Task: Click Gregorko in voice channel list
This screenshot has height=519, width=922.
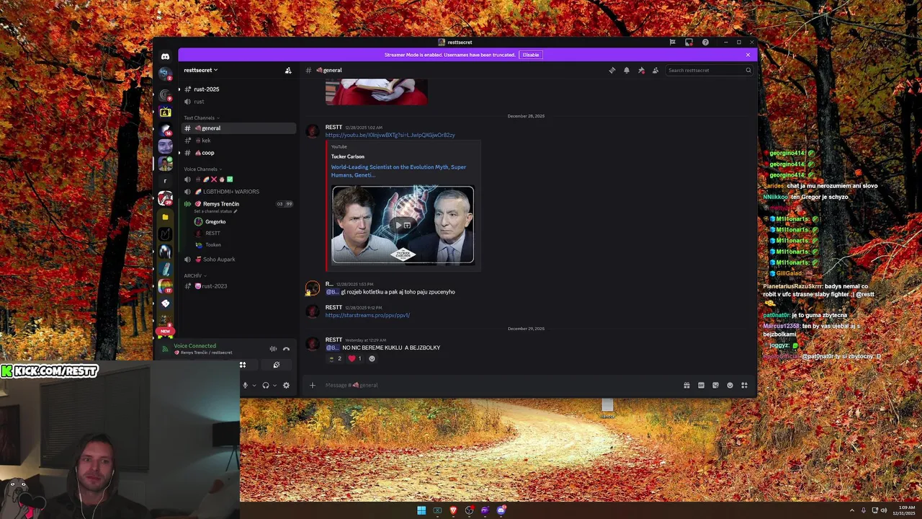Action: (215, 221)
